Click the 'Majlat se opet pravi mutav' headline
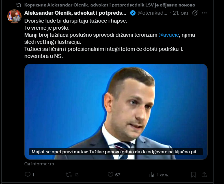The width and height of the screenshot is (224, 184). tap(116, 152)
